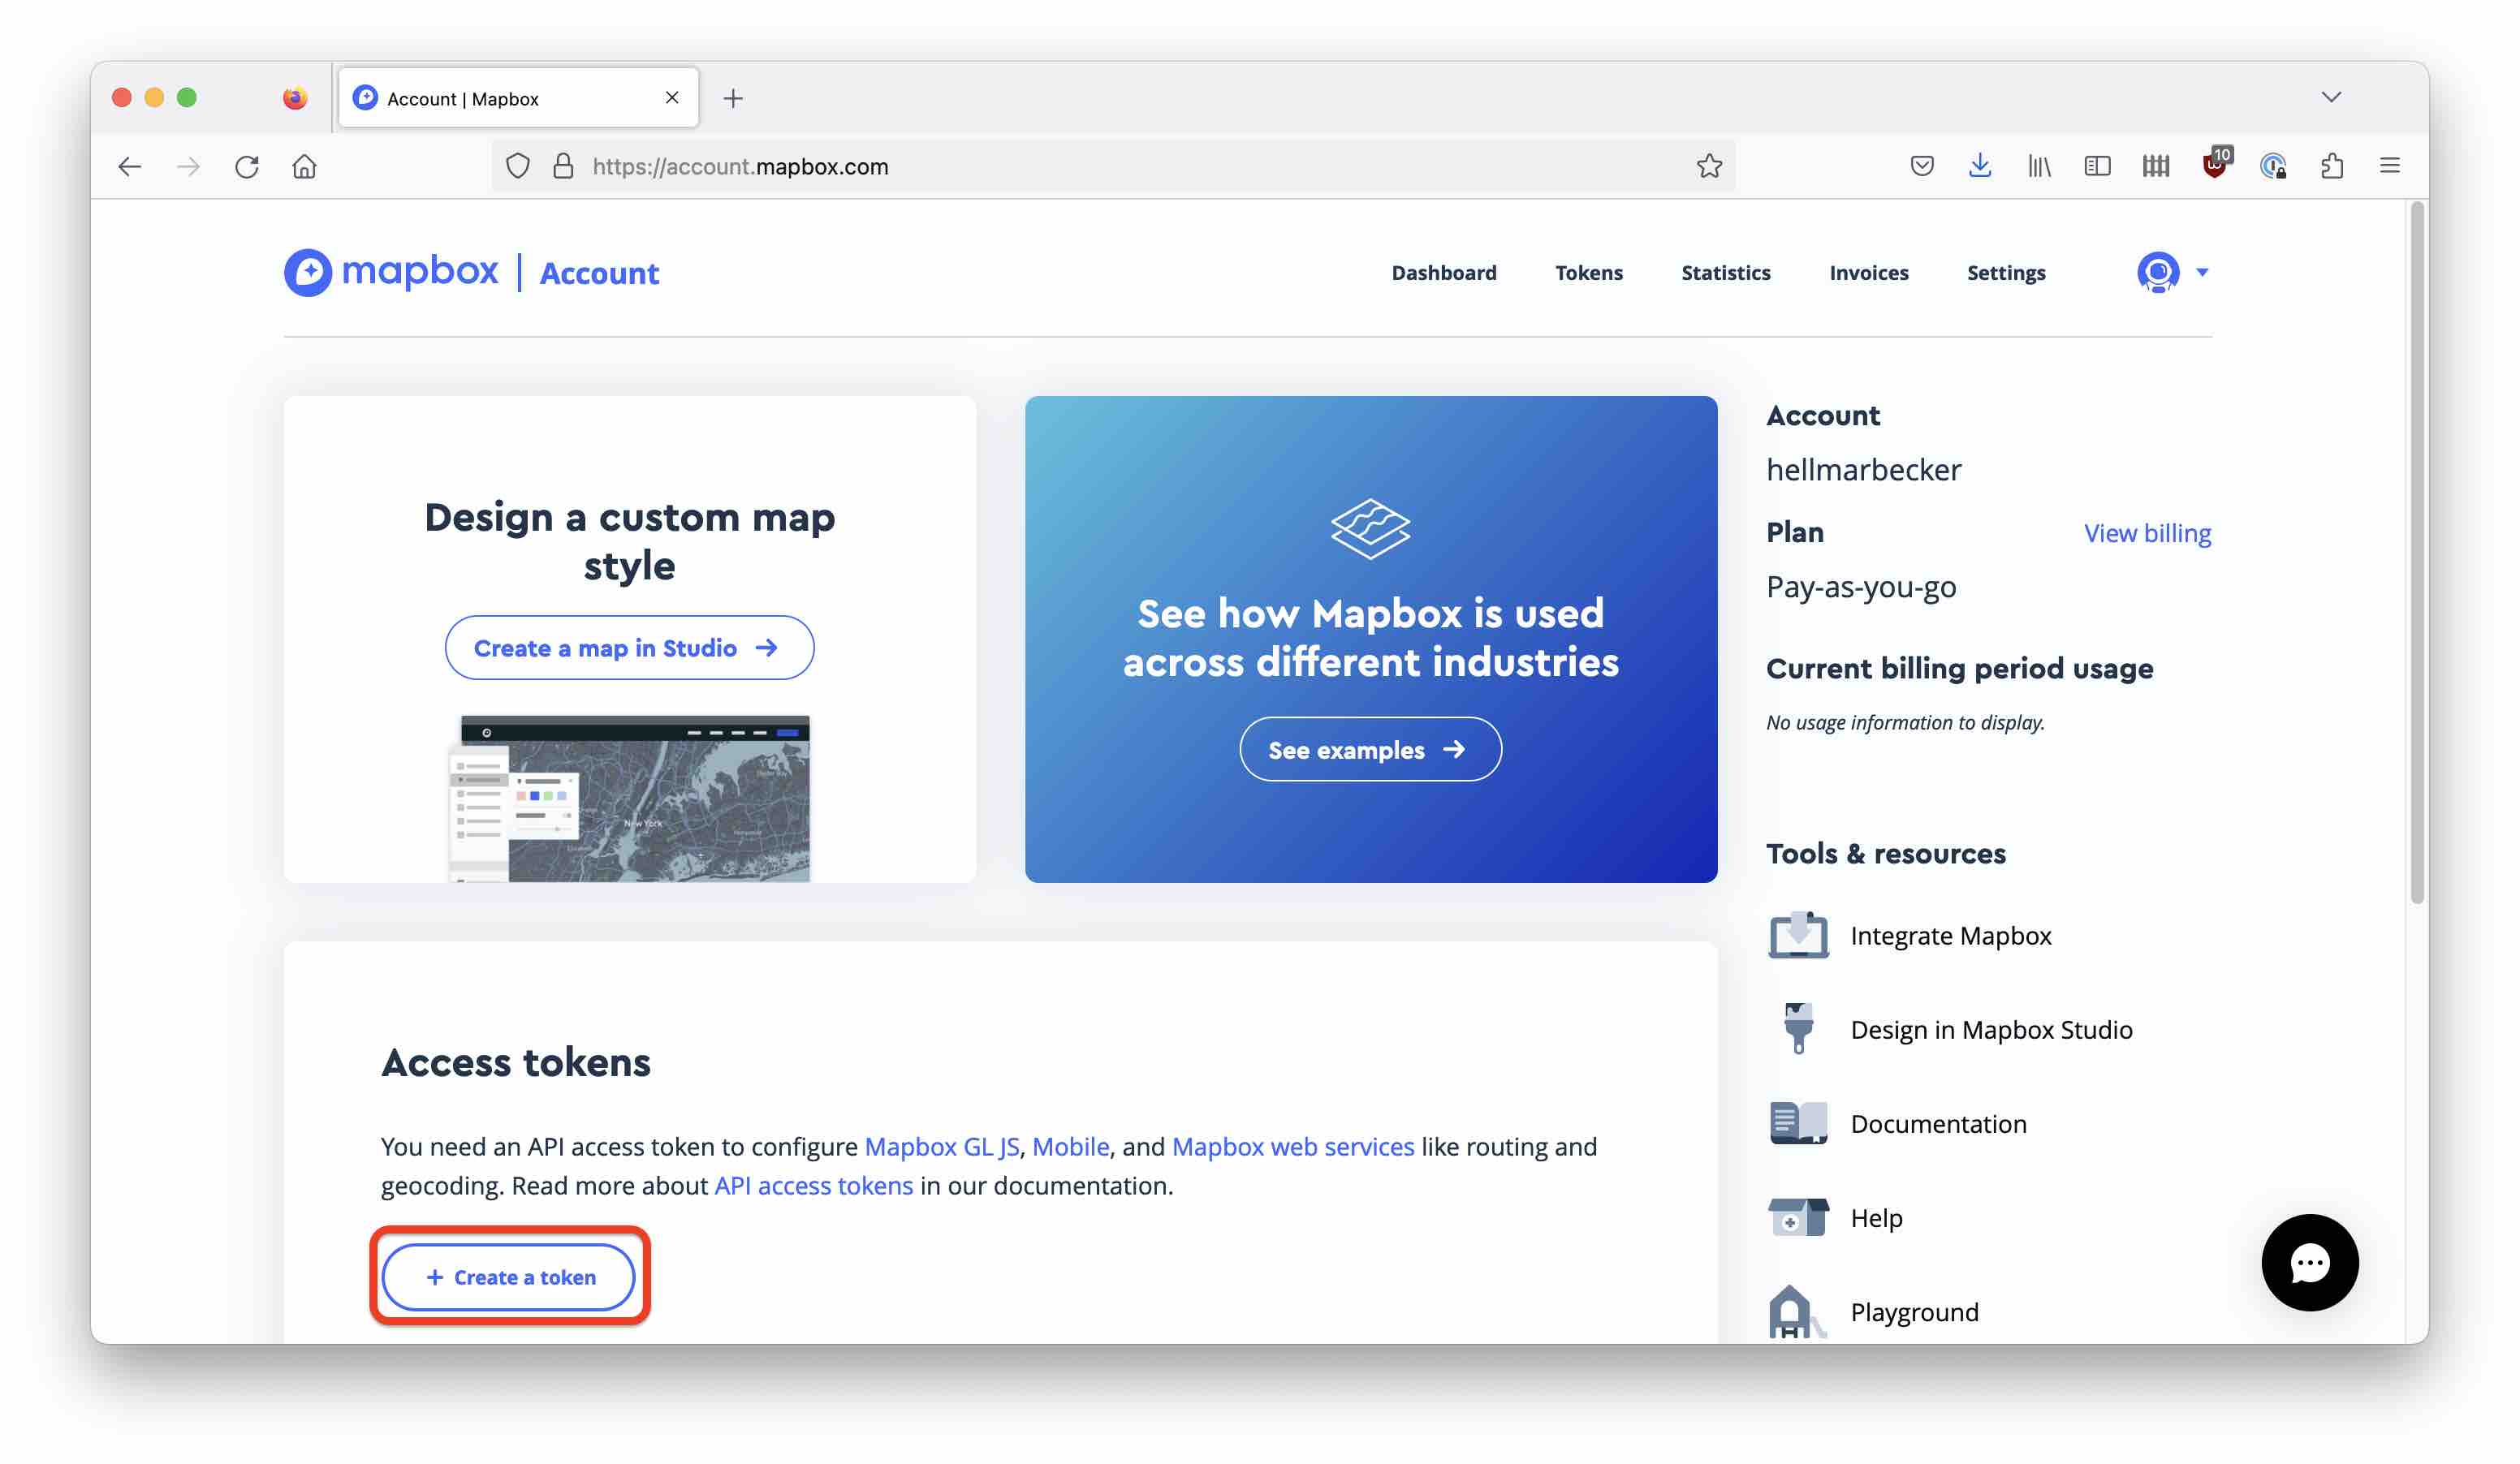Open the View billing link
2520x1464 pixels.
(x=2147, y=532)
